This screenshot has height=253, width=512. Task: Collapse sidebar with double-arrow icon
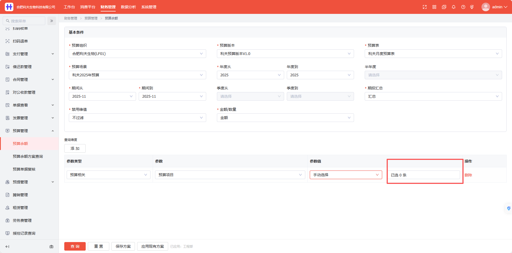(52, 21)
